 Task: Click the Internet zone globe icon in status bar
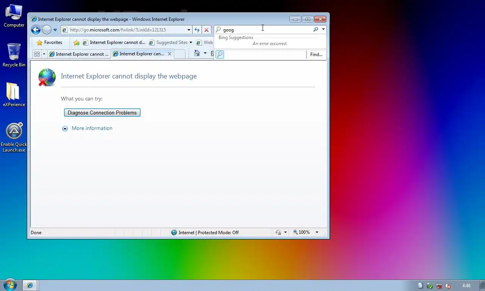pos(174,233)
